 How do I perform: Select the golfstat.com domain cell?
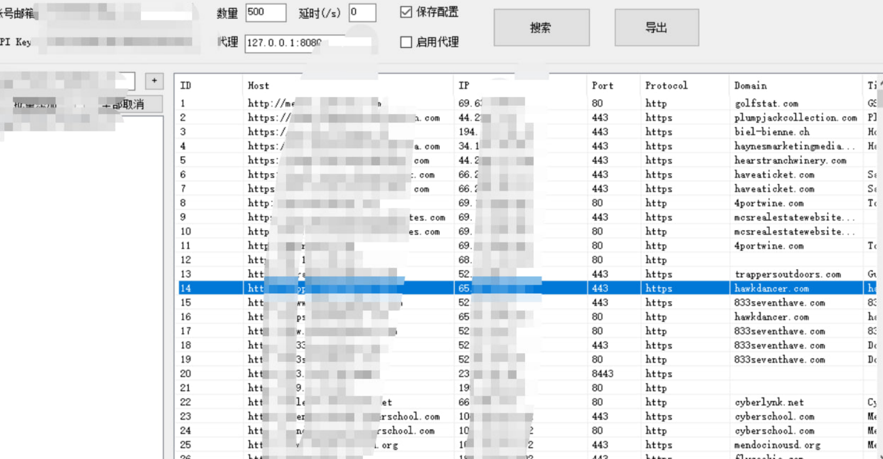click(766, 104)
